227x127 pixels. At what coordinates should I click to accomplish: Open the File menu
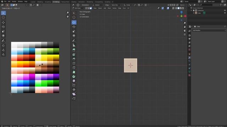tap(5, 1)
